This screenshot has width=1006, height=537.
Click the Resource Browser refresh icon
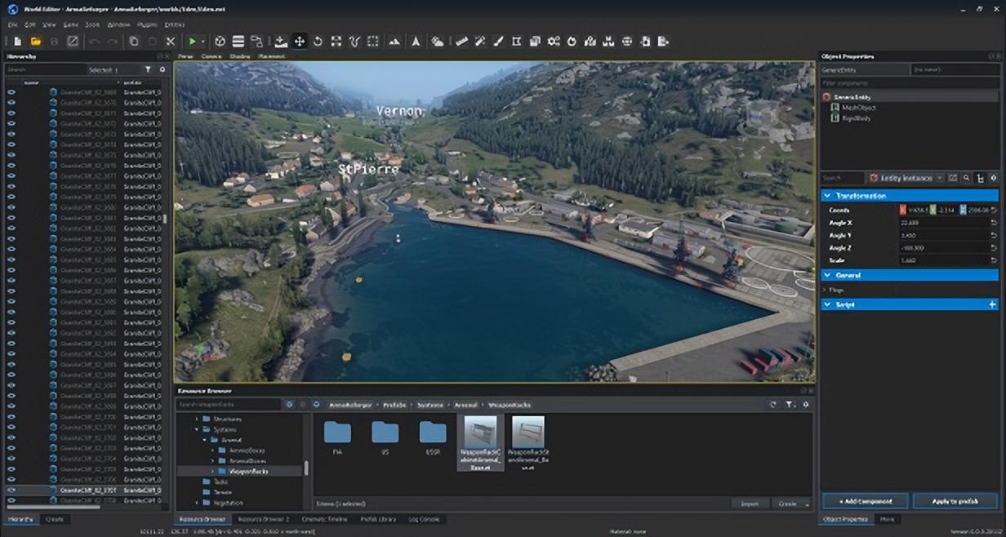(x=772, y=405)
